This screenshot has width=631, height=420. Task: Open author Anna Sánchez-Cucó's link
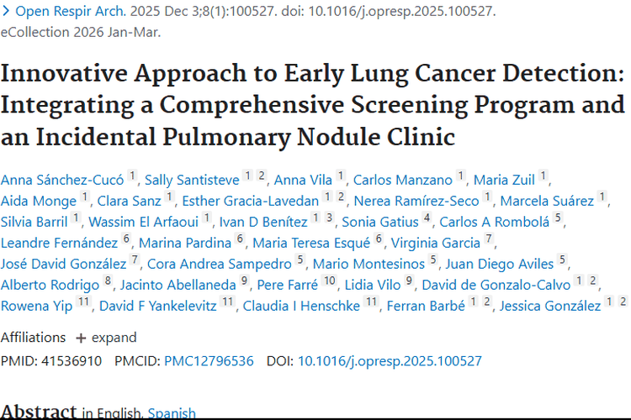[x=62, y=180]
